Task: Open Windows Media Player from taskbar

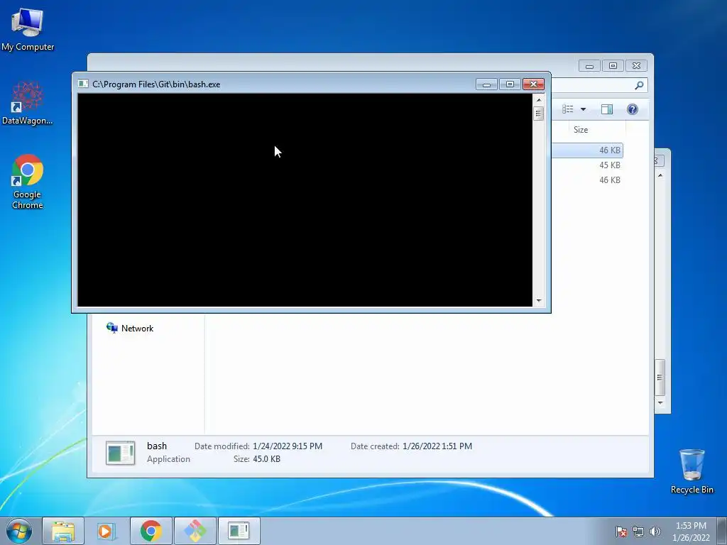Action: (x=106, y=531)
